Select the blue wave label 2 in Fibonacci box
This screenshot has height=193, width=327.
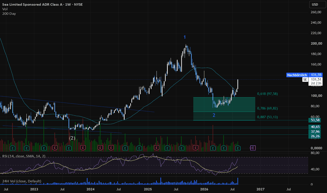(x=214, y=115)
